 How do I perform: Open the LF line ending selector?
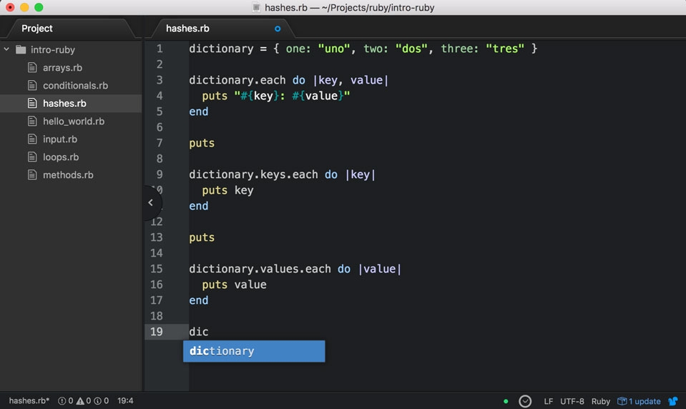(x=548, y=401)
